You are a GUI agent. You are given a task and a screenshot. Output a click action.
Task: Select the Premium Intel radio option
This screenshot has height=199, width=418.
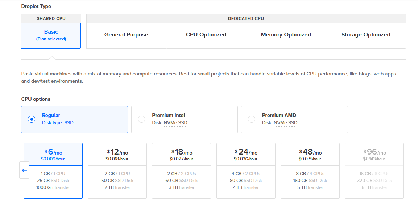[141, 119]
